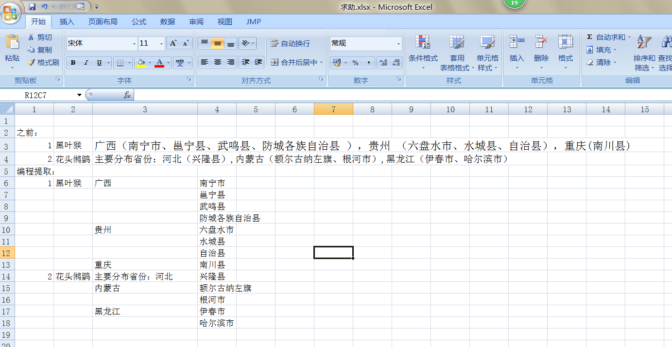
Task: Expand the 常规 number format dropdown
Action: point(398,44)
